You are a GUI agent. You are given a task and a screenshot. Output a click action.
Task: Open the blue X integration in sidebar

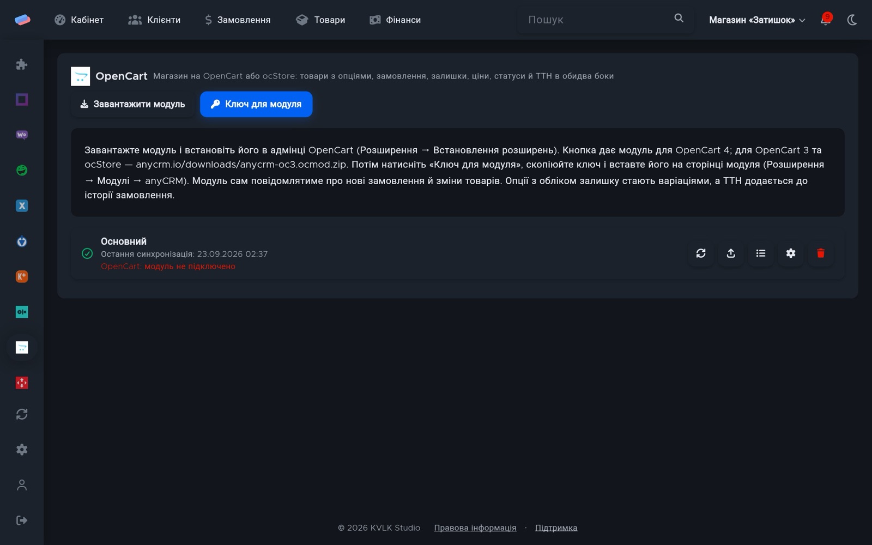click(22, 206)
